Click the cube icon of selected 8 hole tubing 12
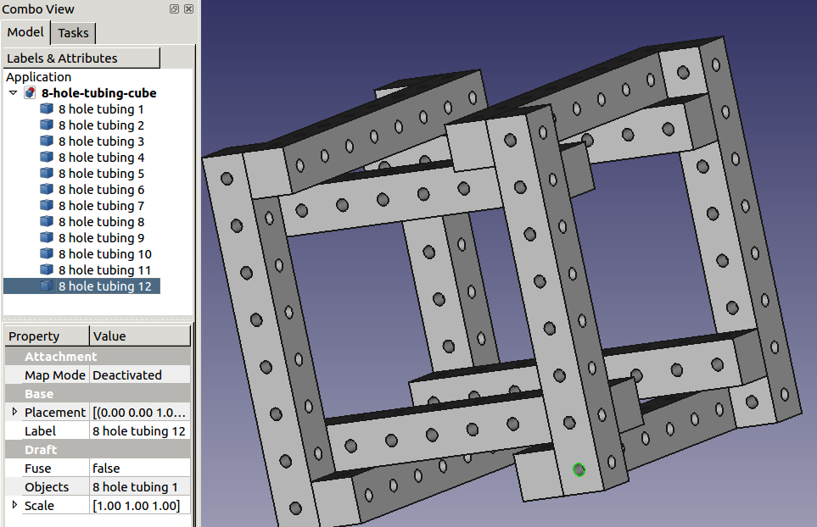This screenshot has width=817, height=527. 46,286
